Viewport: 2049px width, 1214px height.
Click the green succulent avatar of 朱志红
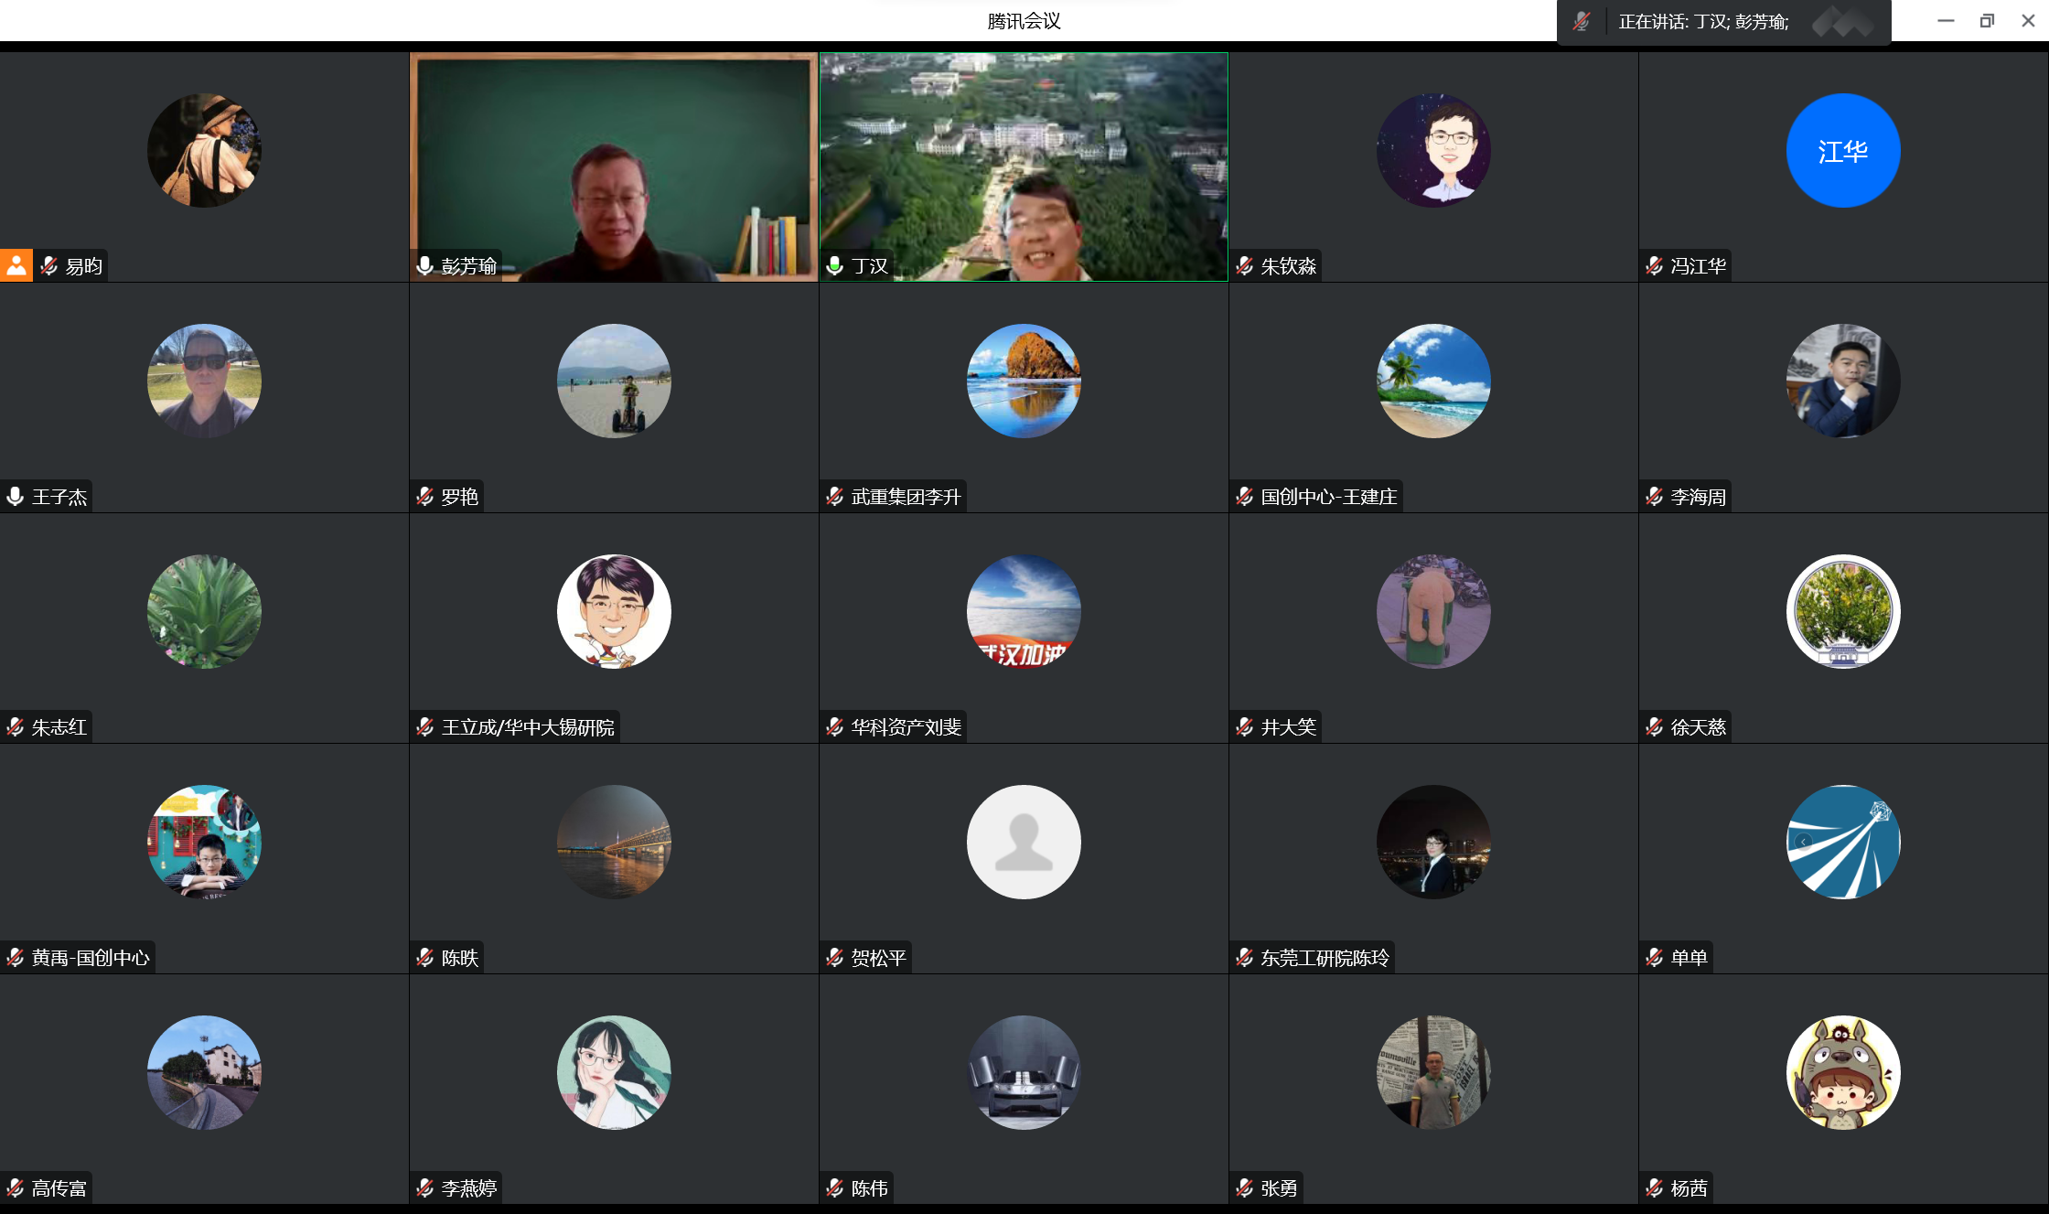(x=204, y=611)
